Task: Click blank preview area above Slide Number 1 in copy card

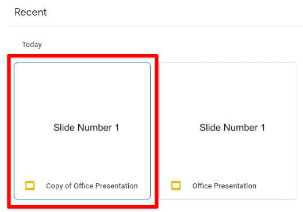Action: (x=82, y=92)
